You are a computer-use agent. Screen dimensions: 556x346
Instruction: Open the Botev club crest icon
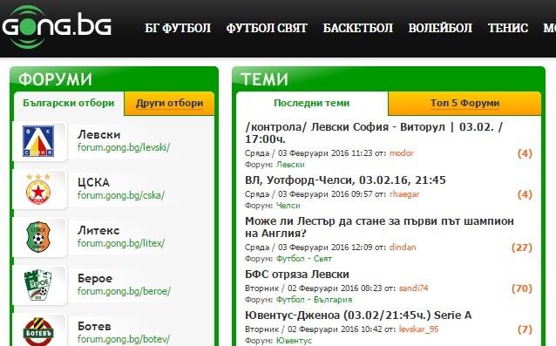[38, 331]
